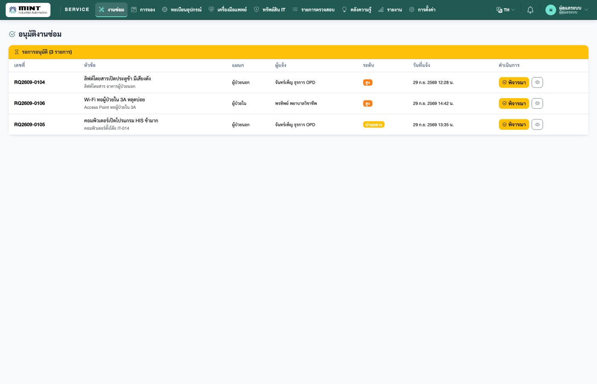Open the รายงาน section
The width and height of the screenshot is (597, 384).
pos(390,10)
